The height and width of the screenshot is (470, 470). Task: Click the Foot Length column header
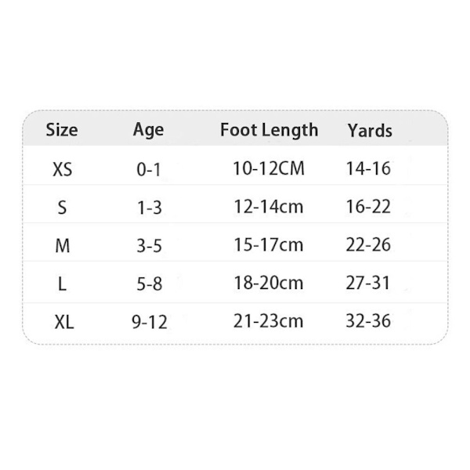[269, 130]
